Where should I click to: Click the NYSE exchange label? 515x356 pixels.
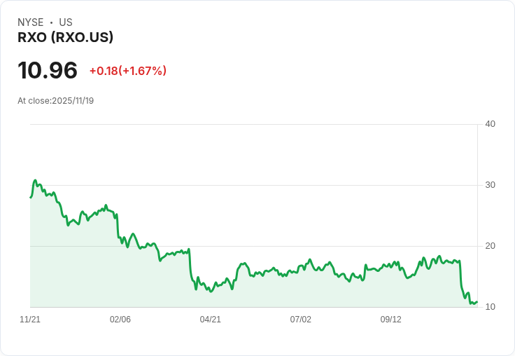click(31, 22)
